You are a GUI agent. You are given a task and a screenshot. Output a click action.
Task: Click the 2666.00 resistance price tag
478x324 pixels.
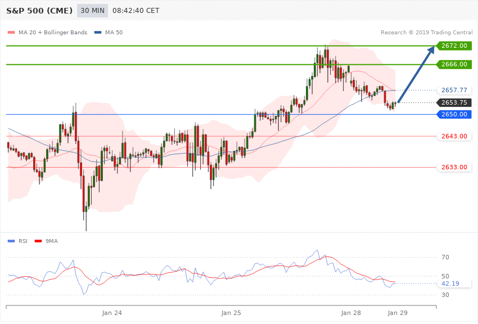(x=454, y=64)
